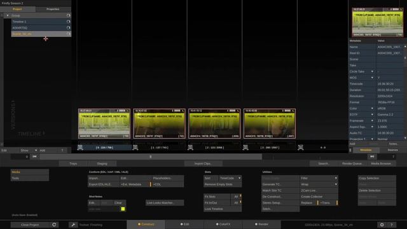The image size is (407, 229).
Task: Toggle Lock Timeline
Action: (223, 209)
